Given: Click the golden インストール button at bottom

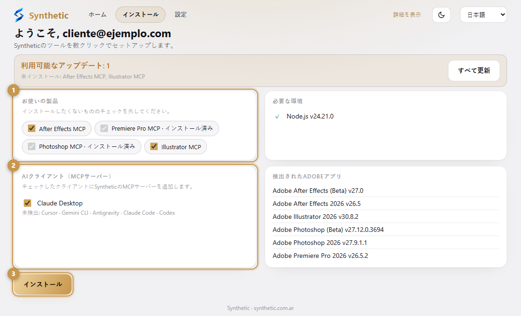Looking at the screenshot, I should point(43,284).
